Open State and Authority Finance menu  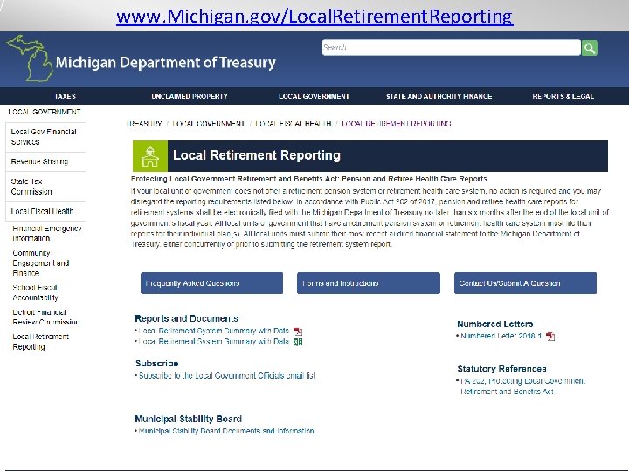click(439, 96)
